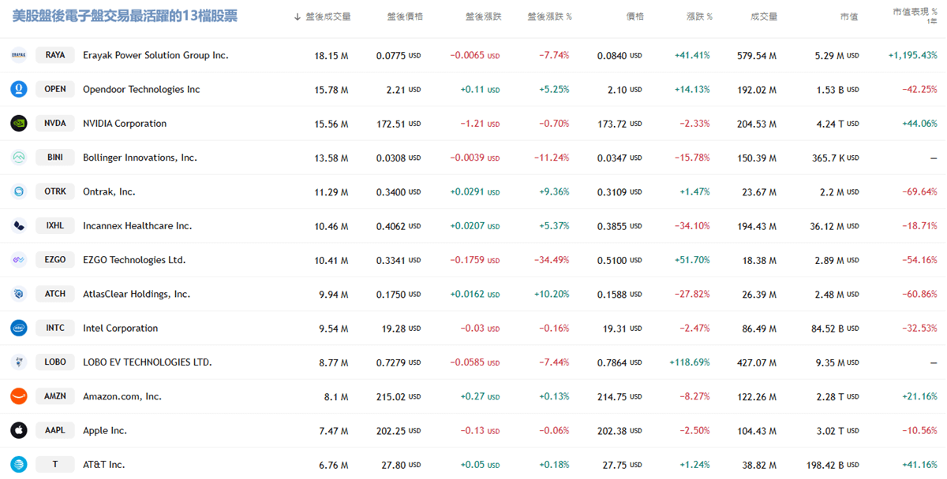Click the Opendoor Technologies logo icon
The width and height of the screenshot is (947, 479).
19,89
